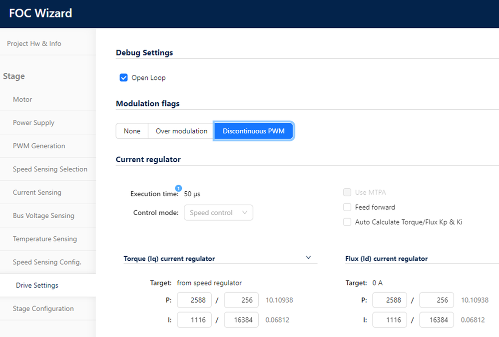The width and height of the screenshot is (499, 337).
Task: Switch to Current Sensing section
Action: [37, 192]
